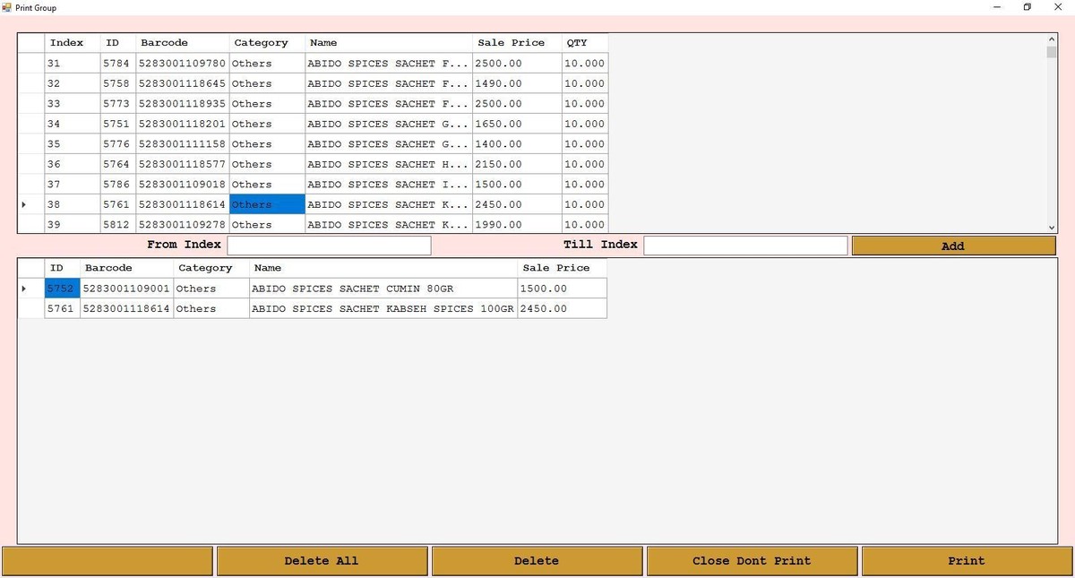Click the QTY column header
The image size is (1075, 578).
click(584, 43)
